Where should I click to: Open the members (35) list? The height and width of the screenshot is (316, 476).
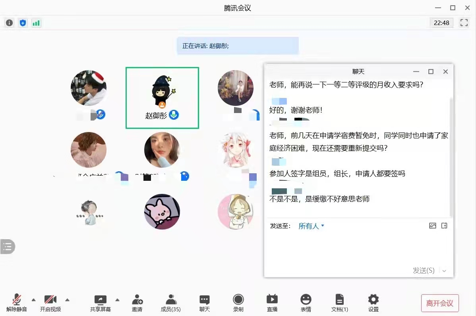click(171, 303)
